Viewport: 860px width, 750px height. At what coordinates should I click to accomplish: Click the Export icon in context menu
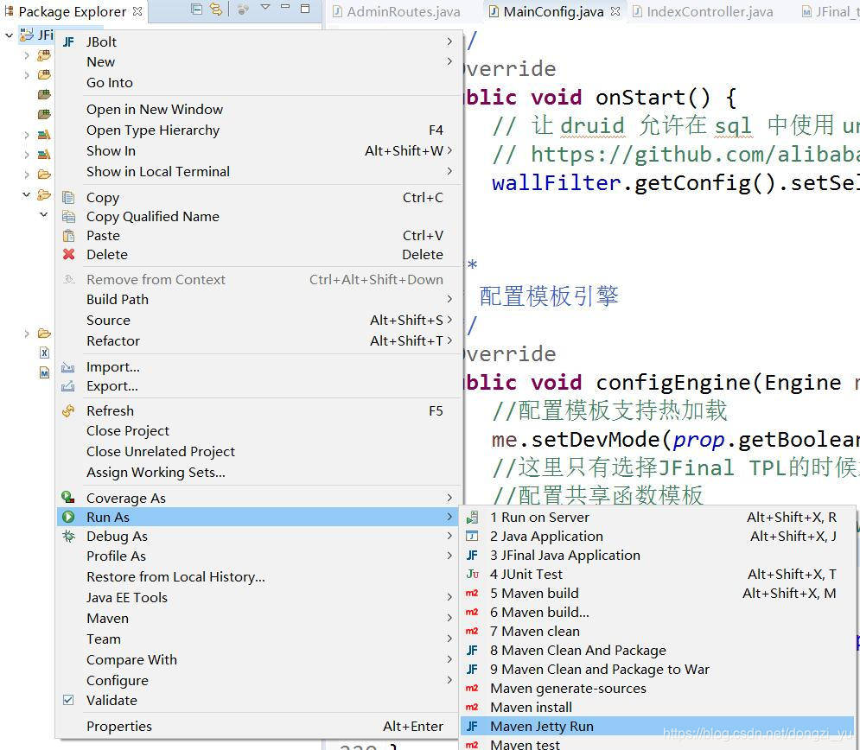pos(68,386)
